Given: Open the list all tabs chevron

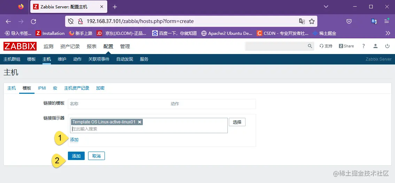Looking at the screenshot, I should (x=326, y=7).
